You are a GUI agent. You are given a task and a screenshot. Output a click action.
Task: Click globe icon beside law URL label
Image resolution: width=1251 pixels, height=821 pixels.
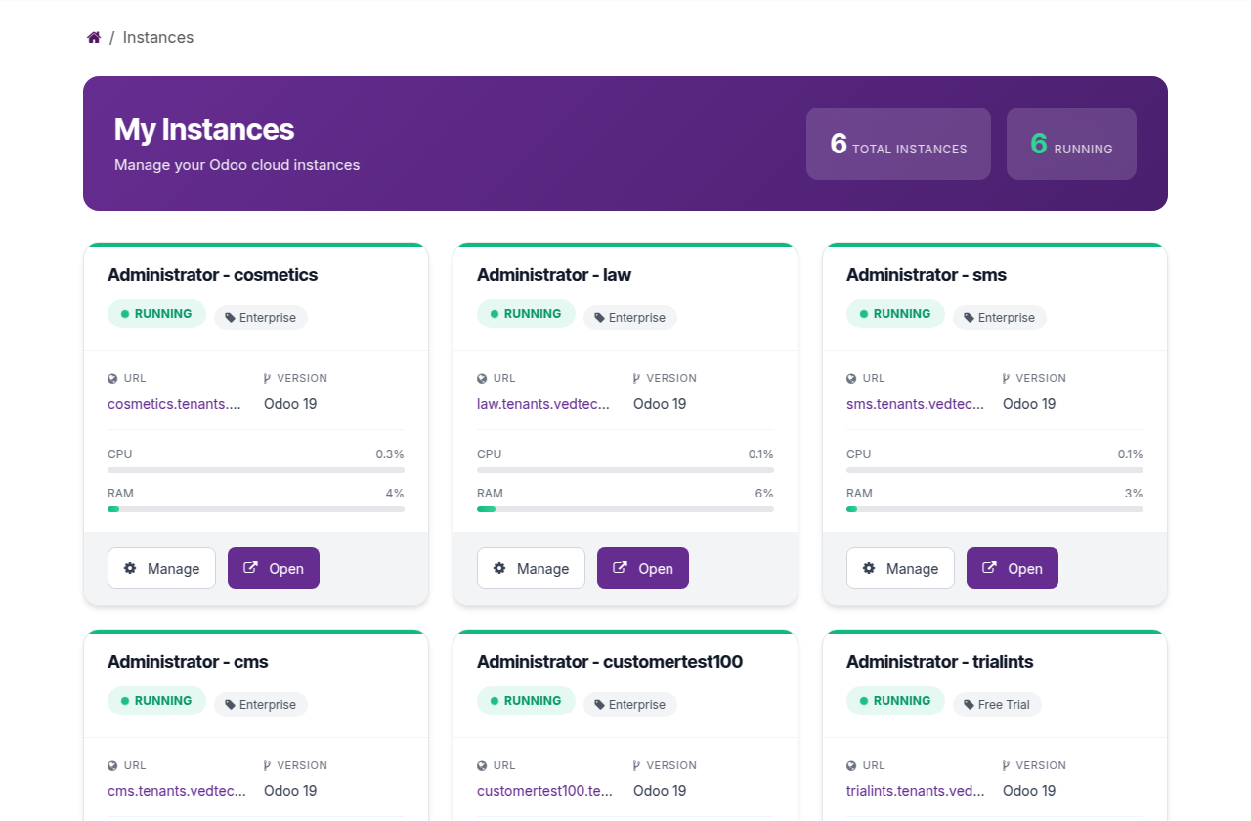482,378
